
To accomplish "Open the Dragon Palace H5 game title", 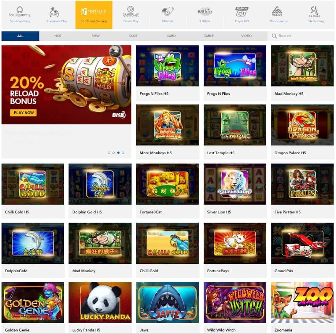I will [x=290, y=153].
